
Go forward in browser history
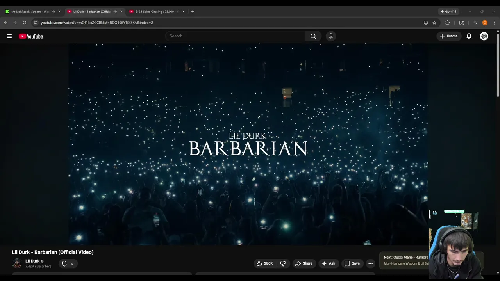pyautogui.click(x=15, y=23)
